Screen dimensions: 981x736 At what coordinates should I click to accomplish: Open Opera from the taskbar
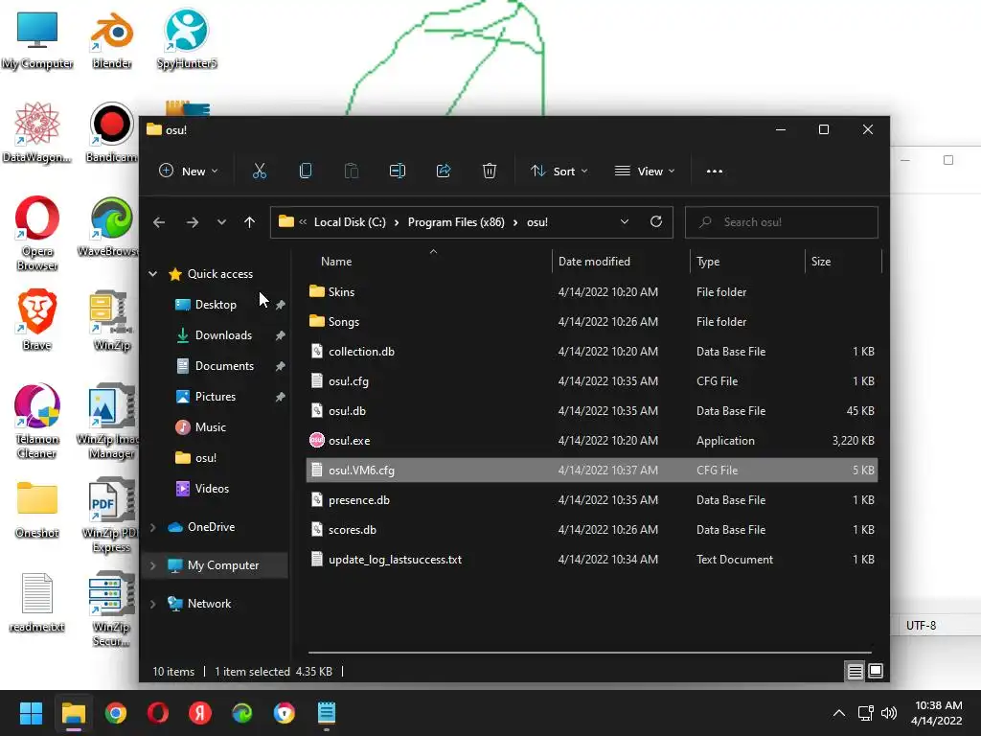[x=158, y=713]
